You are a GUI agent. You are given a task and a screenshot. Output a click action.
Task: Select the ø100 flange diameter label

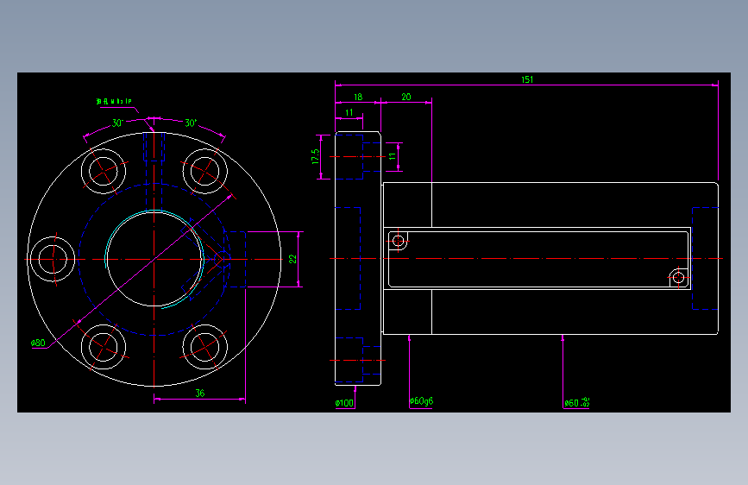point(344,403)
